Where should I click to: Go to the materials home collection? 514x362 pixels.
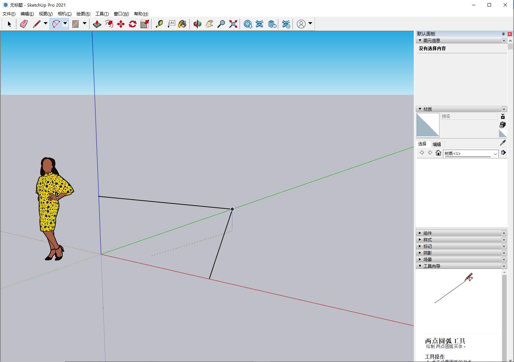click(438, 153)
